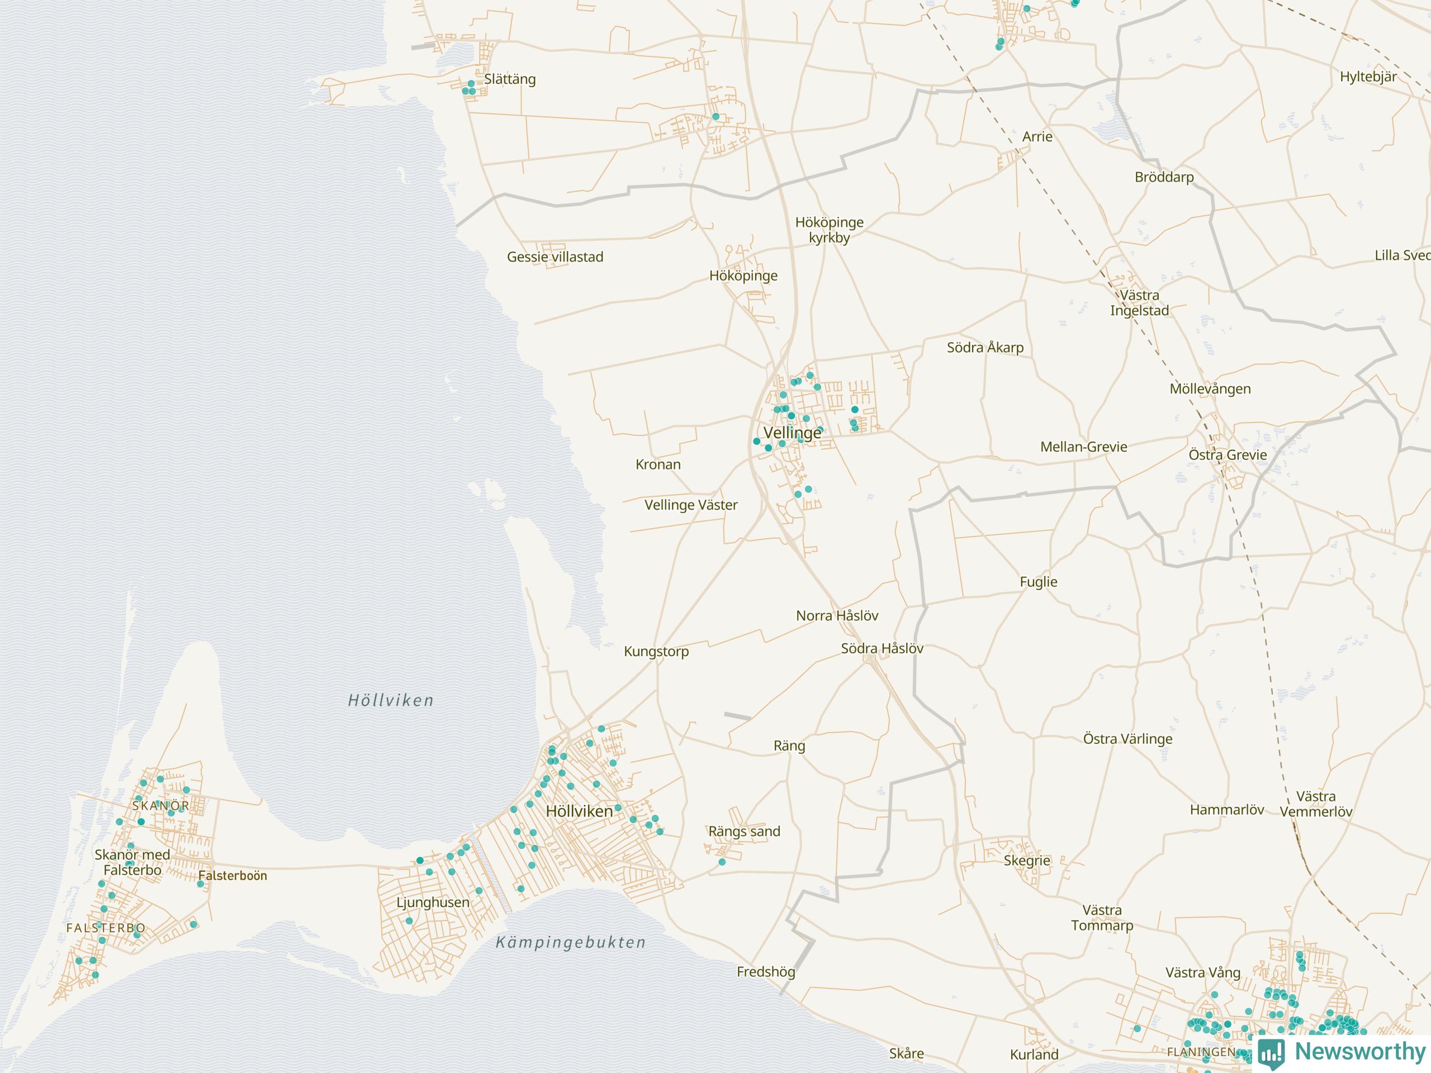Screen dimensions: 1431x1073
Task: Click the dot below the Ljunghusen label
Action: (409, 921)
